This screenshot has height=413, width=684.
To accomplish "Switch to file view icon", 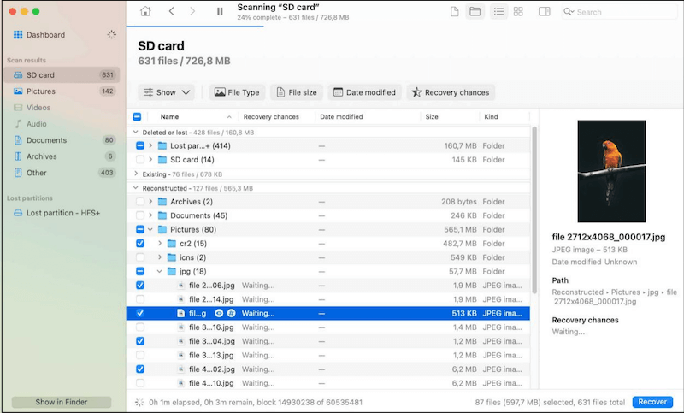I will [454, 12].
